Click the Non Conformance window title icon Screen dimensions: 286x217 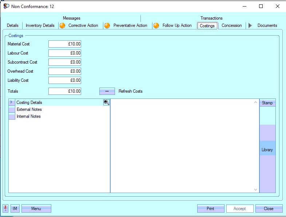[6, 6]
